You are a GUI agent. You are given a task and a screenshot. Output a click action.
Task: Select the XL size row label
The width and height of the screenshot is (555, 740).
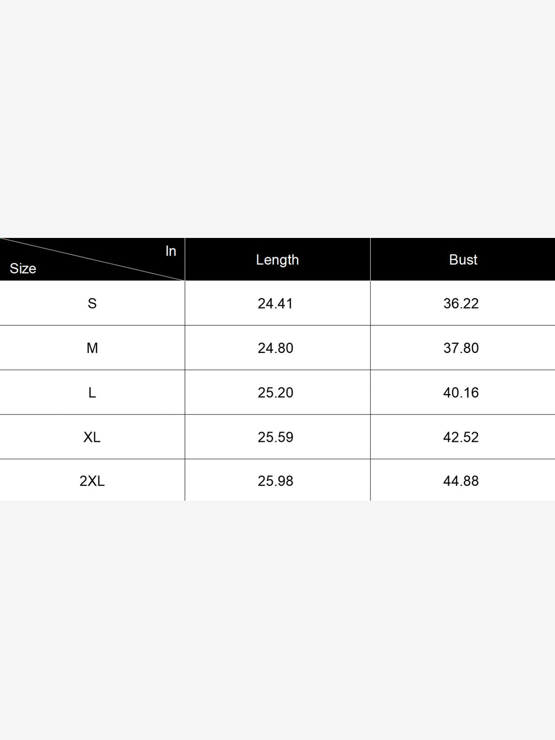[x=92, y=437]
